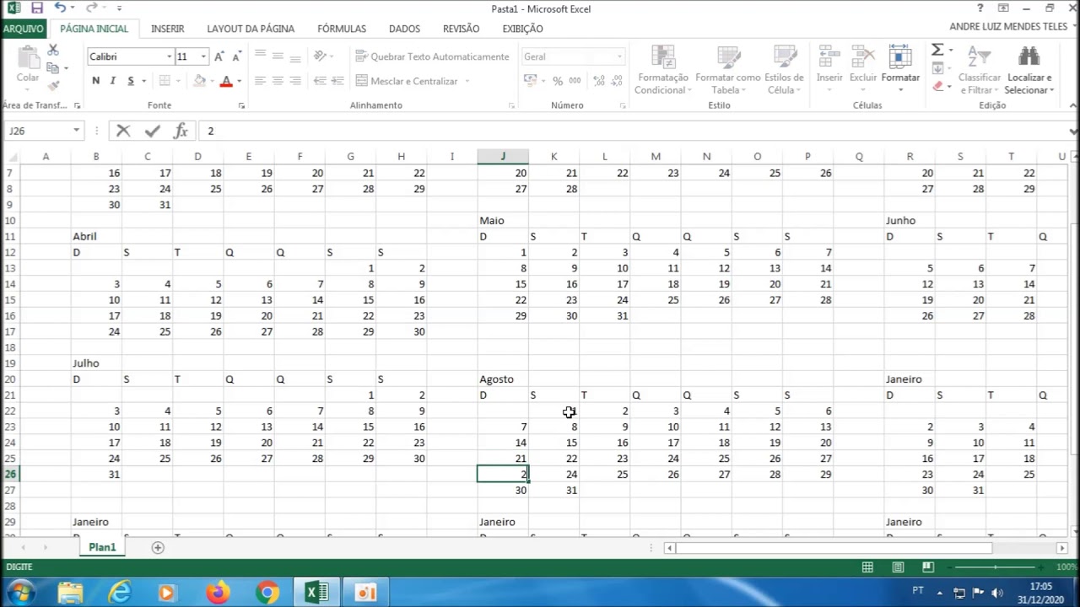The image size is (1080, 607).
Task: Click the borders icon in Fonte group
Action: tap(165, 81)
